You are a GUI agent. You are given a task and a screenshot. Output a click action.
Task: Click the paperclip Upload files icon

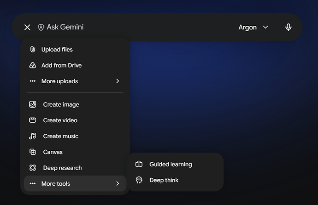pyautogui.click(x=33, y=49)
